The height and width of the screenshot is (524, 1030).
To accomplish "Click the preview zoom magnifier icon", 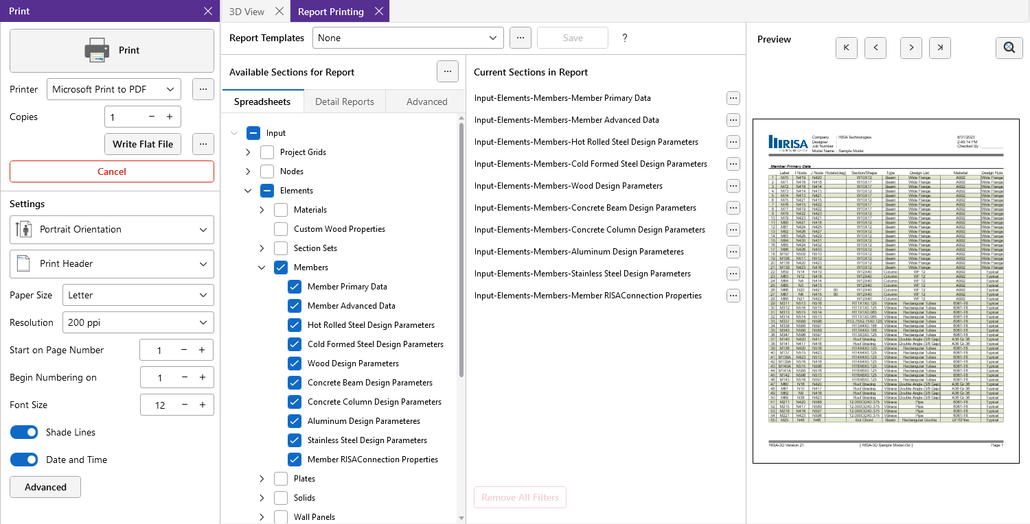I will click(1009, 47).
